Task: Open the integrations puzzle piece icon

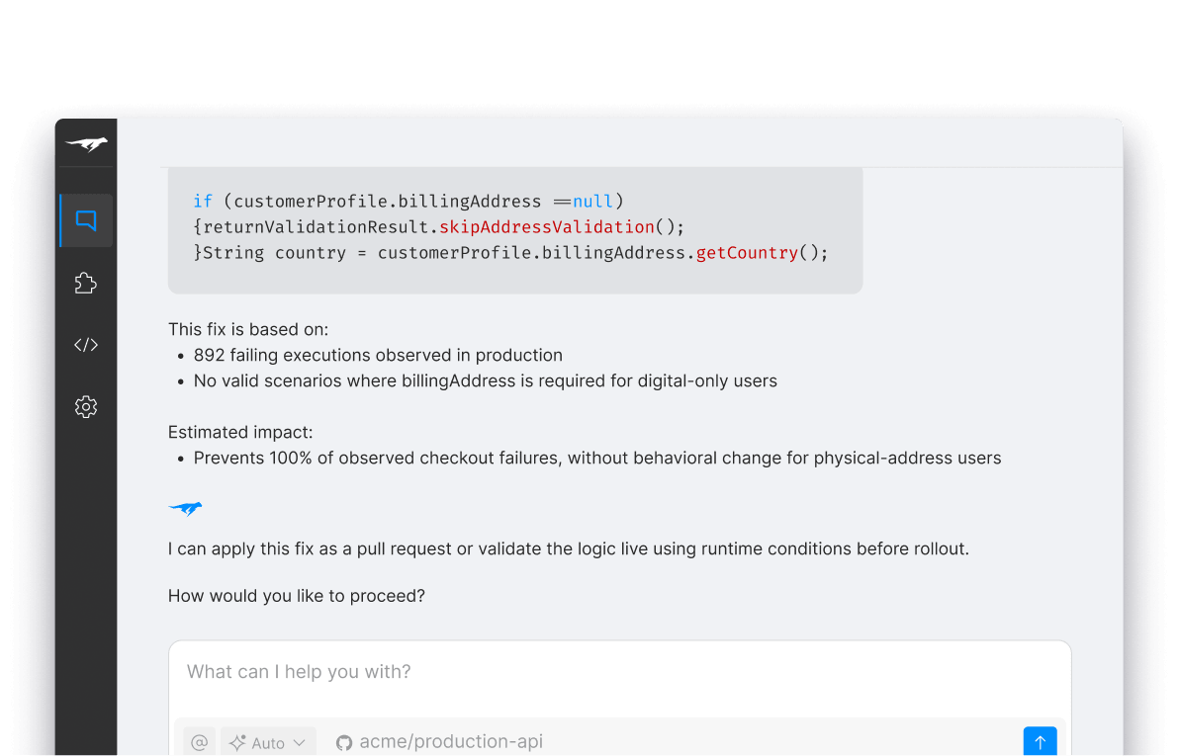Action: coord(86,283)
